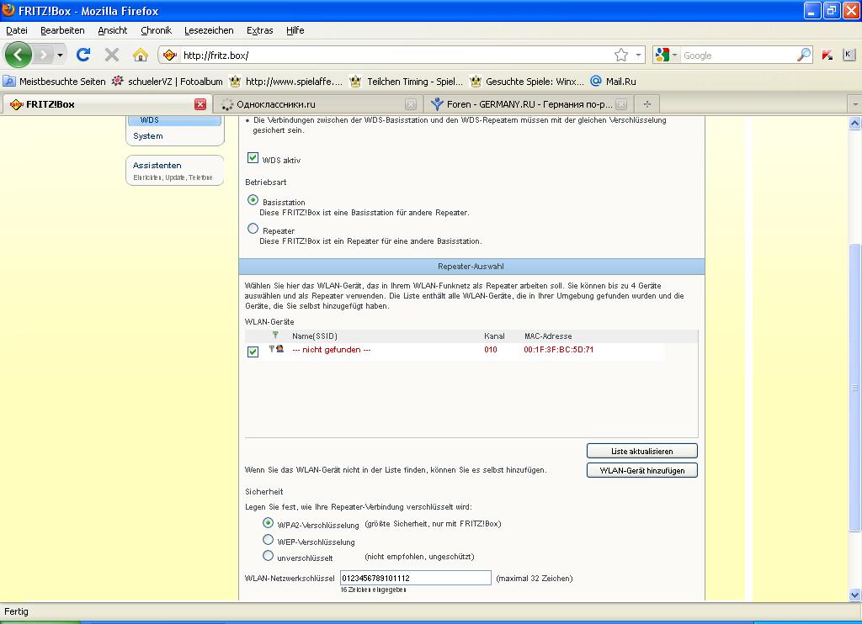Click the Stop loading X icon
This screenshot has width=862, height=624.
pyautogui.click(x=112, y=55)
